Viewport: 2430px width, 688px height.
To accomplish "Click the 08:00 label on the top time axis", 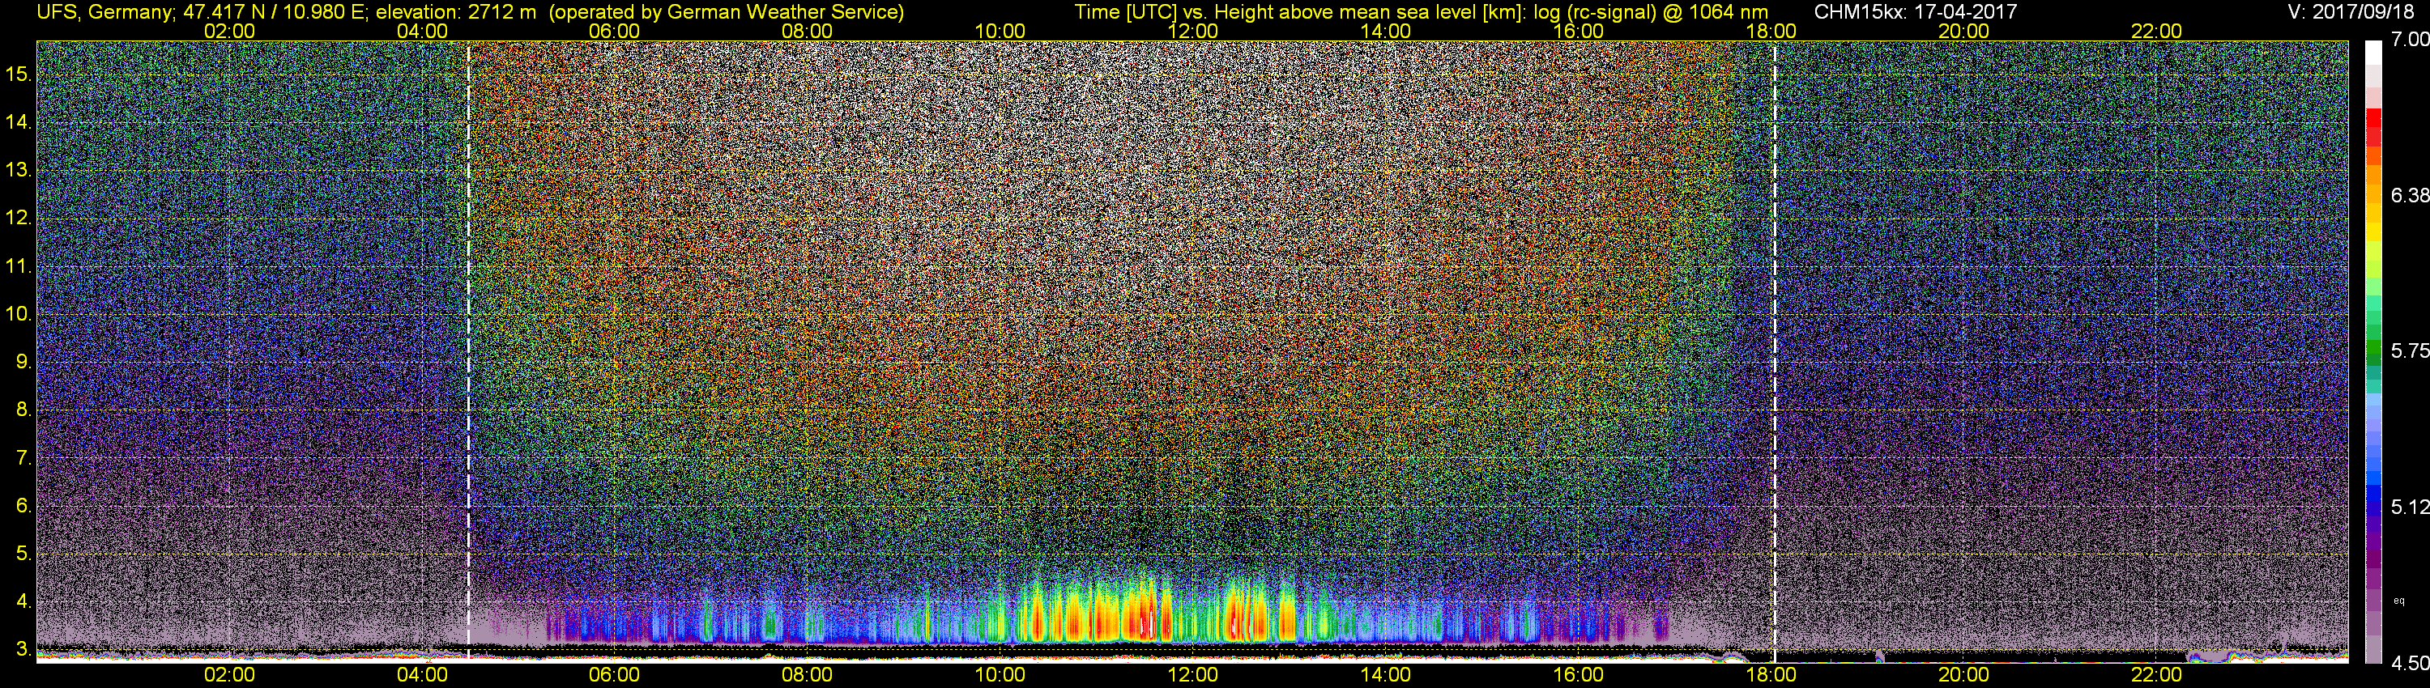I will point(808,31).
